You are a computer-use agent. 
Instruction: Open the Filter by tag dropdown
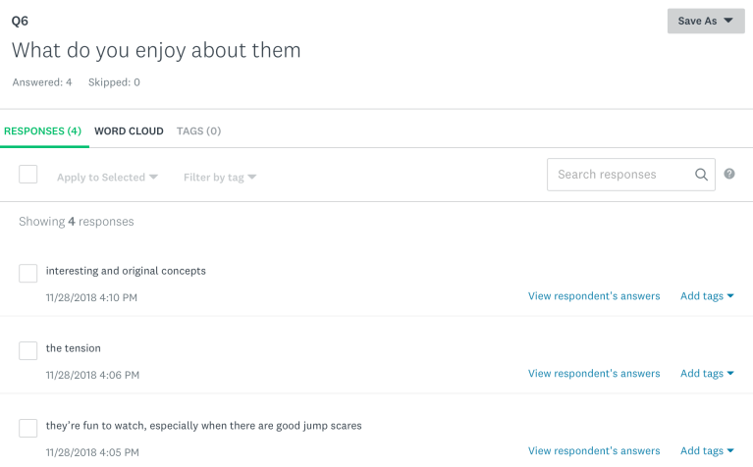(220, 178)
